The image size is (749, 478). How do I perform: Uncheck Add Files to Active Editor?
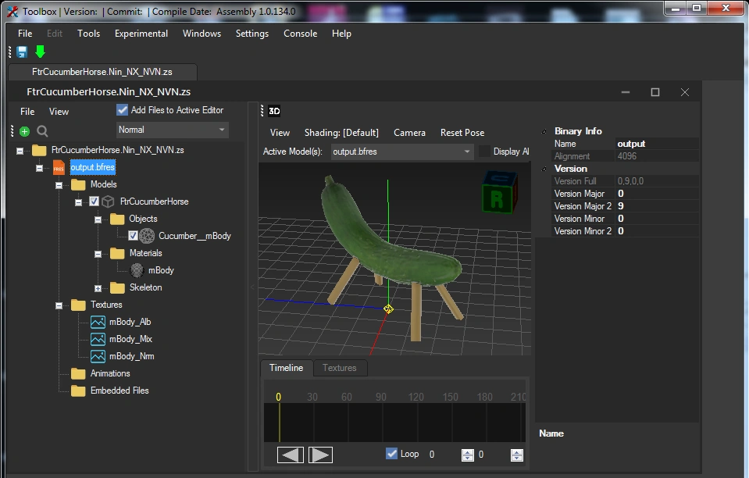pyautogui.click(x=123, y=110)
